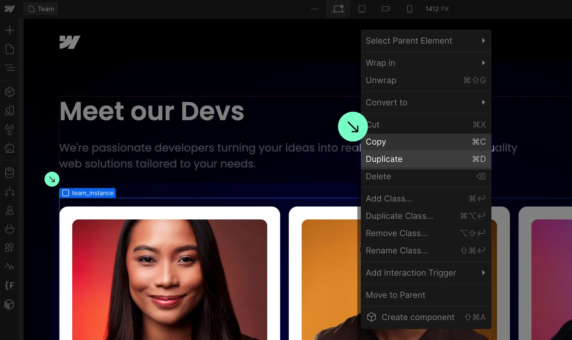572x340 pixels.
Task: Click the Webflow logo on the canvas
Action: click(x=70, y=42)
